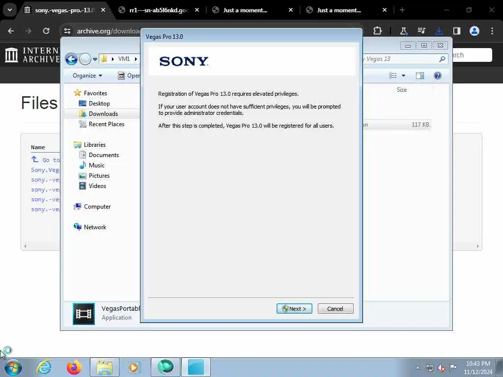Click Explorer back arrow button
The width and height of the screenshot is (503, 377).
pos(72,59)
